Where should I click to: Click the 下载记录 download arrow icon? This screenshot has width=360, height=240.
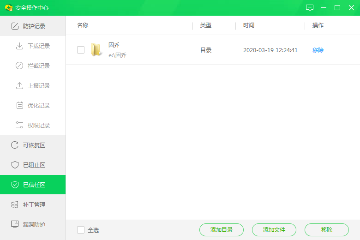[x=19, y=46]
